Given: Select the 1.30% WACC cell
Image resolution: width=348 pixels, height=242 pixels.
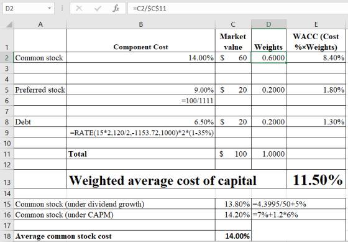Looking at the screenshot, I should click(316, 122).
